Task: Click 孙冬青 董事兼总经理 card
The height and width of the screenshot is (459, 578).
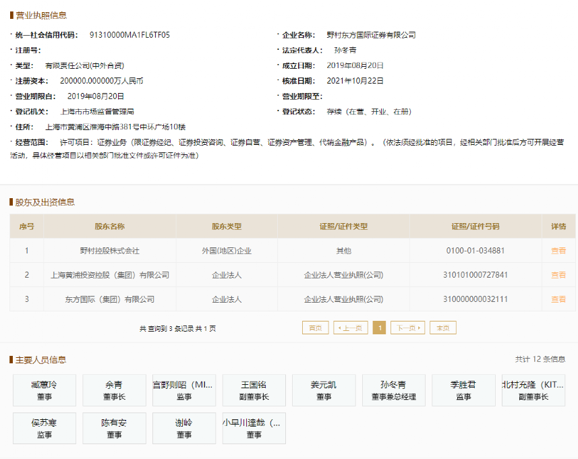Action: (x=393, y=390)
